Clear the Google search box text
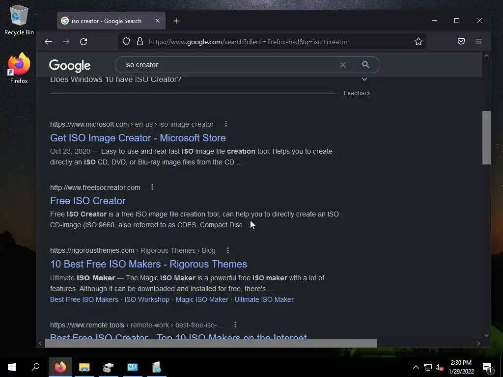Screen dimensions: 503x377 (342, 65)
